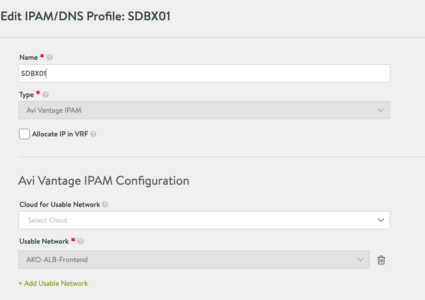Viewport: 425px width, 300px height.
Task: Click the Add Usable Network link
Action: (x=53, y=284)
